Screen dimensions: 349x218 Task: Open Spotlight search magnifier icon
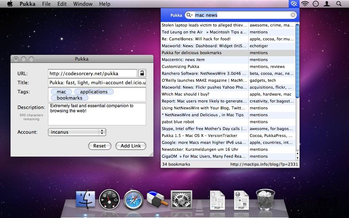coord(339,4)
